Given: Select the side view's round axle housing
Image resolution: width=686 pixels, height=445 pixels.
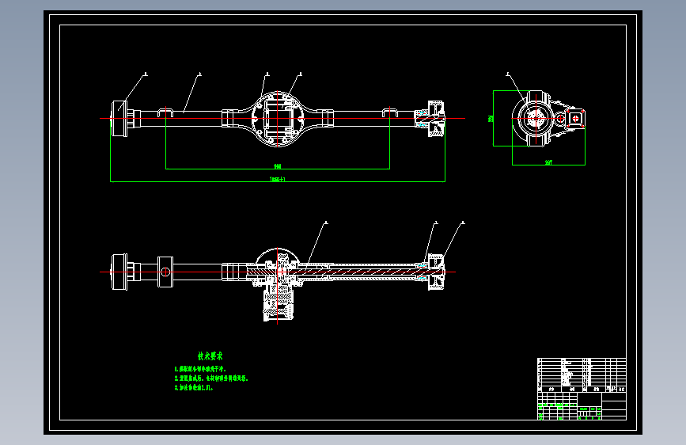Looking at the screenshot, I should (x=535, y=118).
